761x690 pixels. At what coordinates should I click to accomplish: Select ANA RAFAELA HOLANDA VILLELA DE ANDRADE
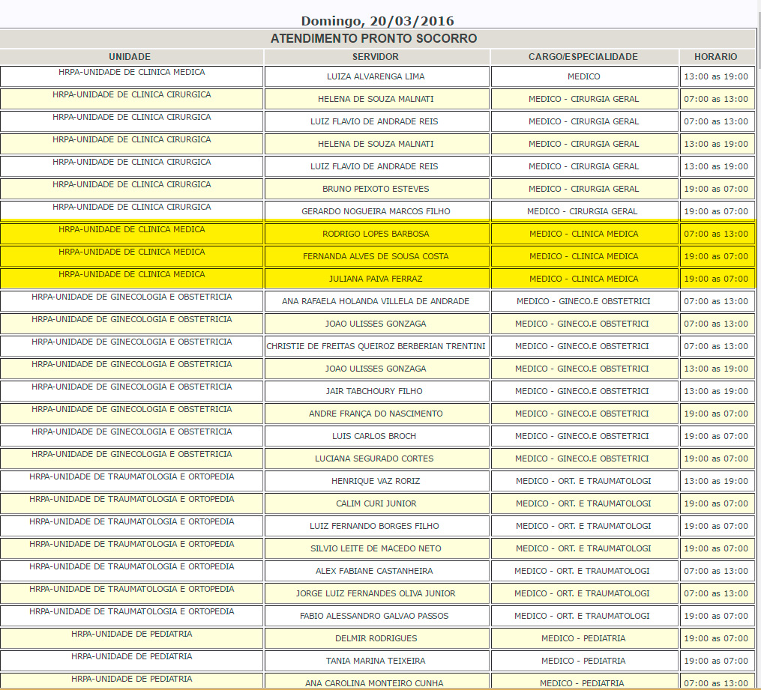(x=376, y=301)
